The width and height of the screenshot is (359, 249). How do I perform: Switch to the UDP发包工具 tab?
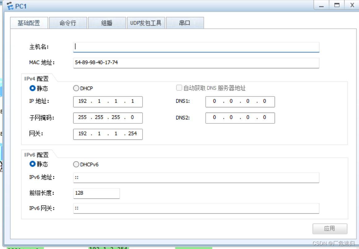coord(146,23)
